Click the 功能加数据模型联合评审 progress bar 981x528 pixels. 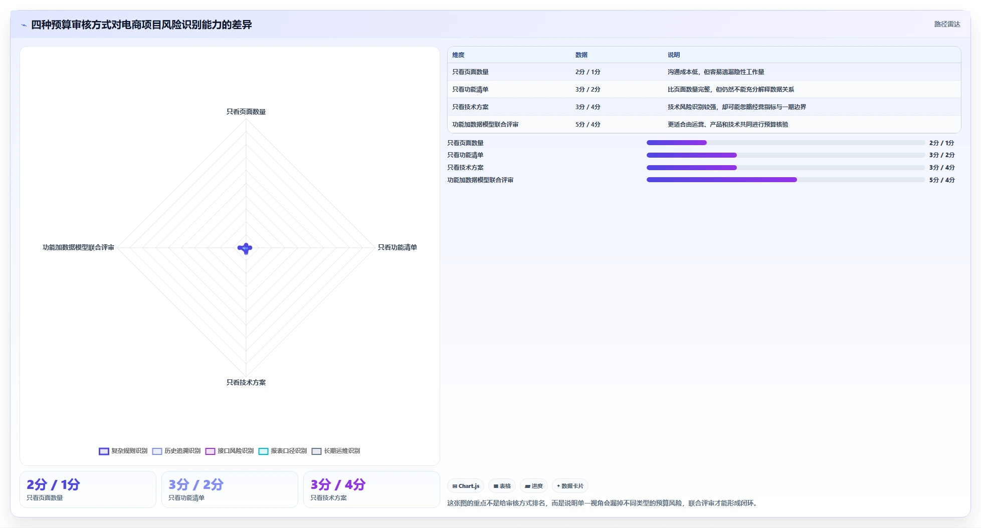click(786, 180)
